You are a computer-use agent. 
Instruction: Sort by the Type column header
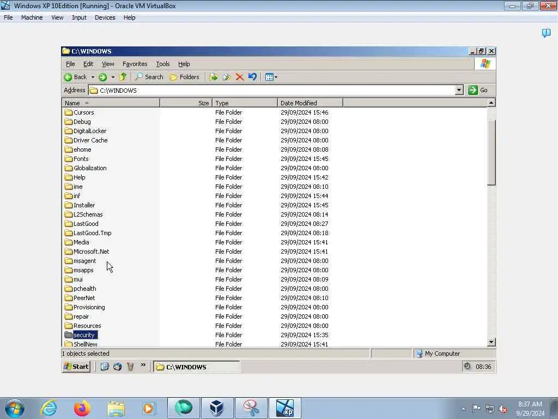(x=245, y=103)
